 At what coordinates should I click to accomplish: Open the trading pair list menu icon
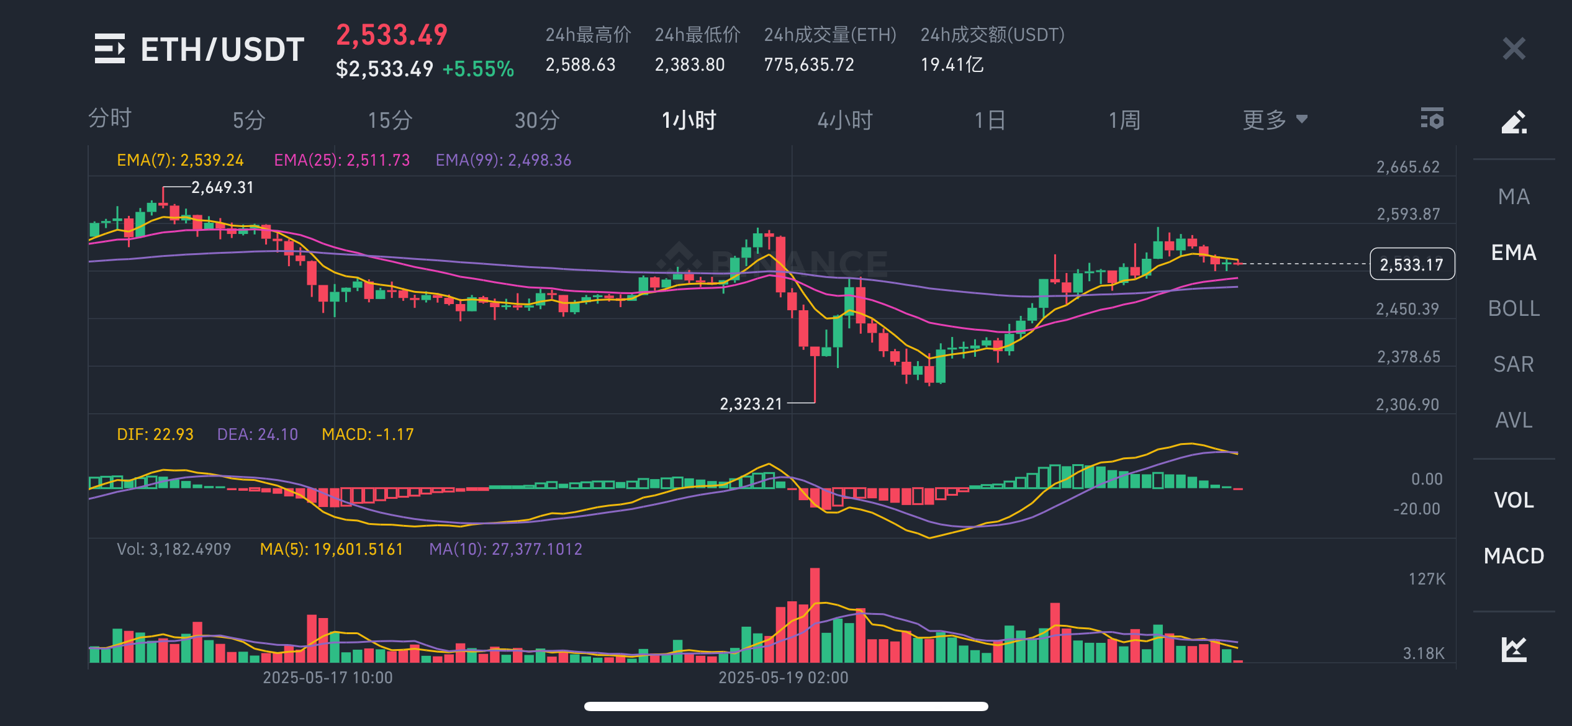(109, 48)
